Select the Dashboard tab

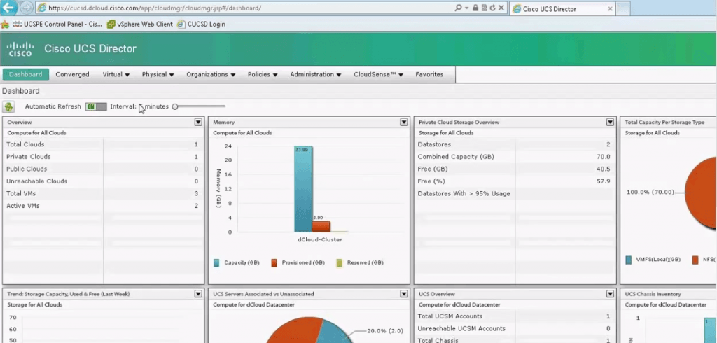(x=26, y=74)
